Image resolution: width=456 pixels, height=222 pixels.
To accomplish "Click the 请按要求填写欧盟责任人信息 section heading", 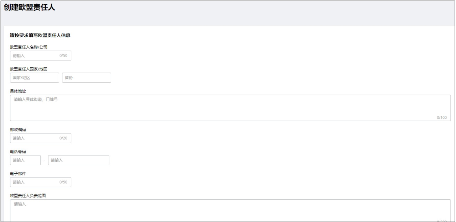I will pos(40,36).
